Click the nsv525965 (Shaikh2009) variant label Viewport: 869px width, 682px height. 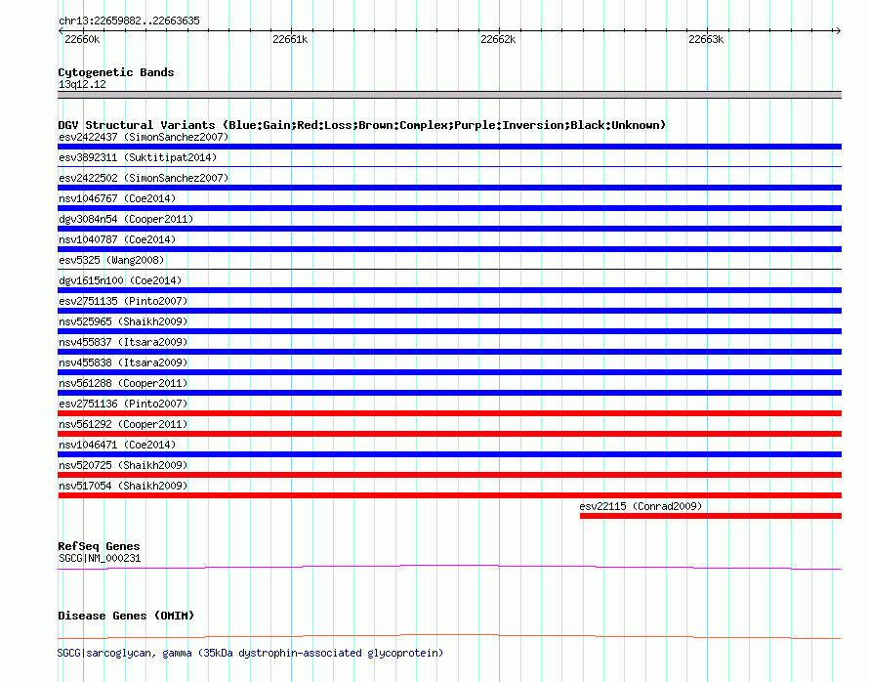click(122, 321)
